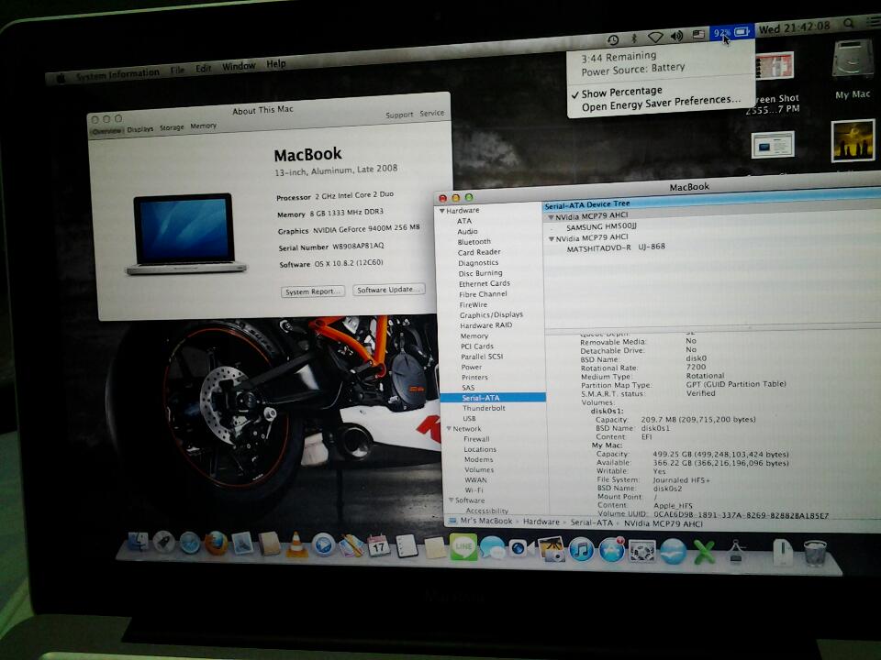Screen dimensions: 881x660
Task: Open Calendar icon showing 17
Action: 378,545
